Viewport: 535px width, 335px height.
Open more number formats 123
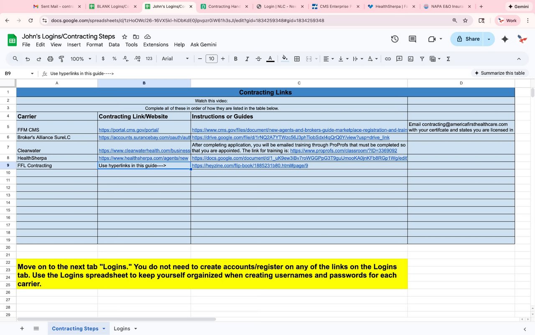pyautogui.click(x=149, y=59)
